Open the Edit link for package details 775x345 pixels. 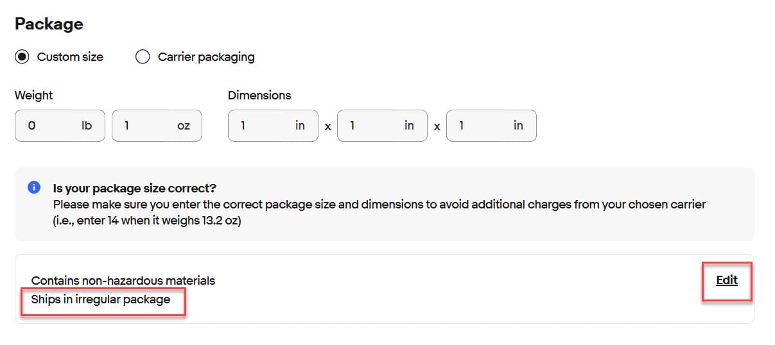(726, 280)
